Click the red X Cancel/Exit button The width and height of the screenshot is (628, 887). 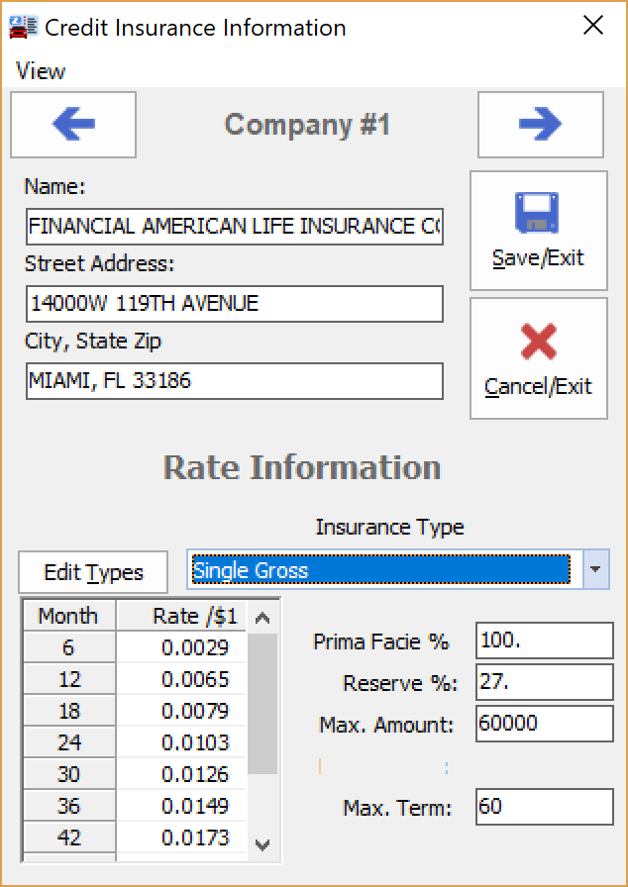tap(538, 358)
